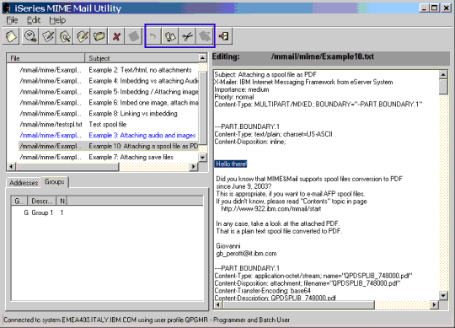Click up arrow of file list scrollbar
This screenshot has height=328, width=455.
coord(202,58)
